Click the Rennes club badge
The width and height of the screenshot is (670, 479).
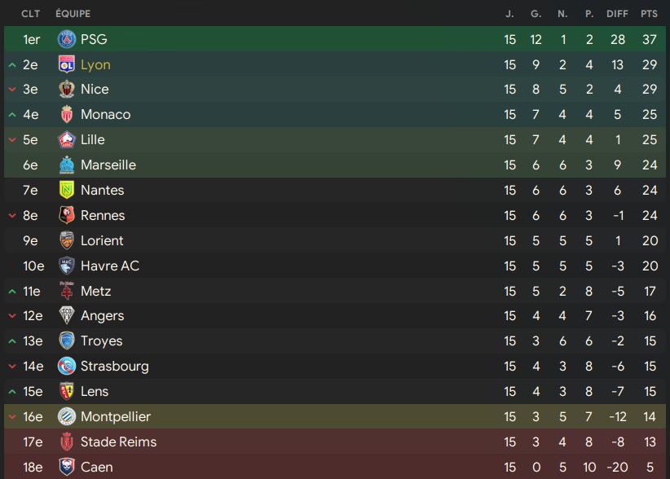point(67,215)
